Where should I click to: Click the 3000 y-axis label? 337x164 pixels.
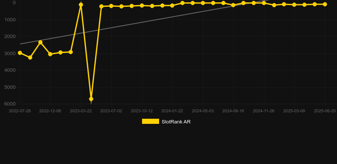(10, 53)
